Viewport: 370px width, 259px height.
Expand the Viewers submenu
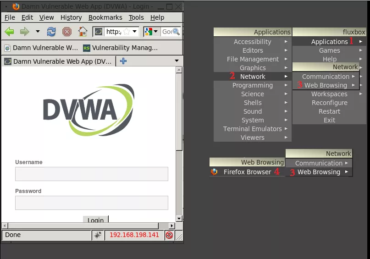click(x=253, y=138)
